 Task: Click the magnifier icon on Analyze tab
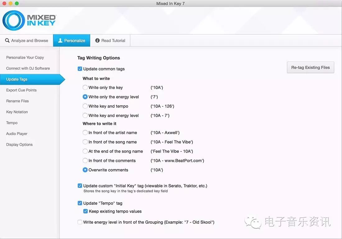coord(7,41)
